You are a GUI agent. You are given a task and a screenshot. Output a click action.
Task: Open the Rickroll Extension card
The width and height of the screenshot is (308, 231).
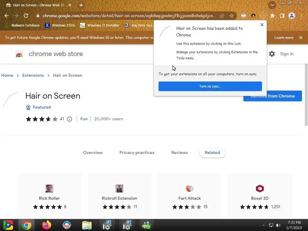[119, 196]
